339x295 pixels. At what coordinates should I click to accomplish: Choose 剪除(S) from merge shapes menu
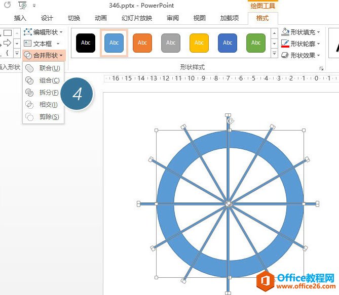43,117
